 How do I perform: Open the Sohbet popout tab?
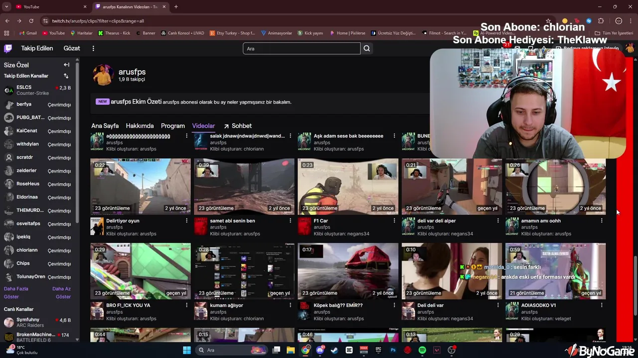click(x=237, y=126)
